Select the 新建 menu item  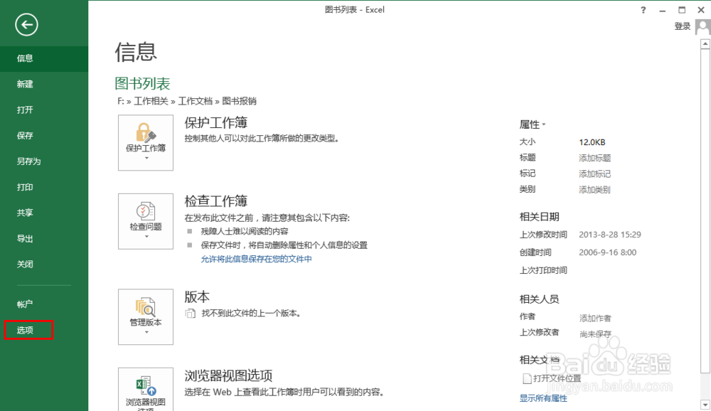tap(44, 85)
